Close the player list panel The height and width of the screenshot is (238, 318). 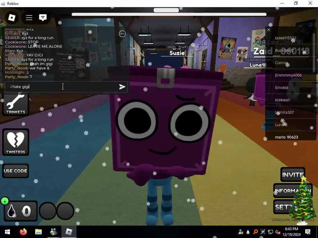(x=269, y=30)
